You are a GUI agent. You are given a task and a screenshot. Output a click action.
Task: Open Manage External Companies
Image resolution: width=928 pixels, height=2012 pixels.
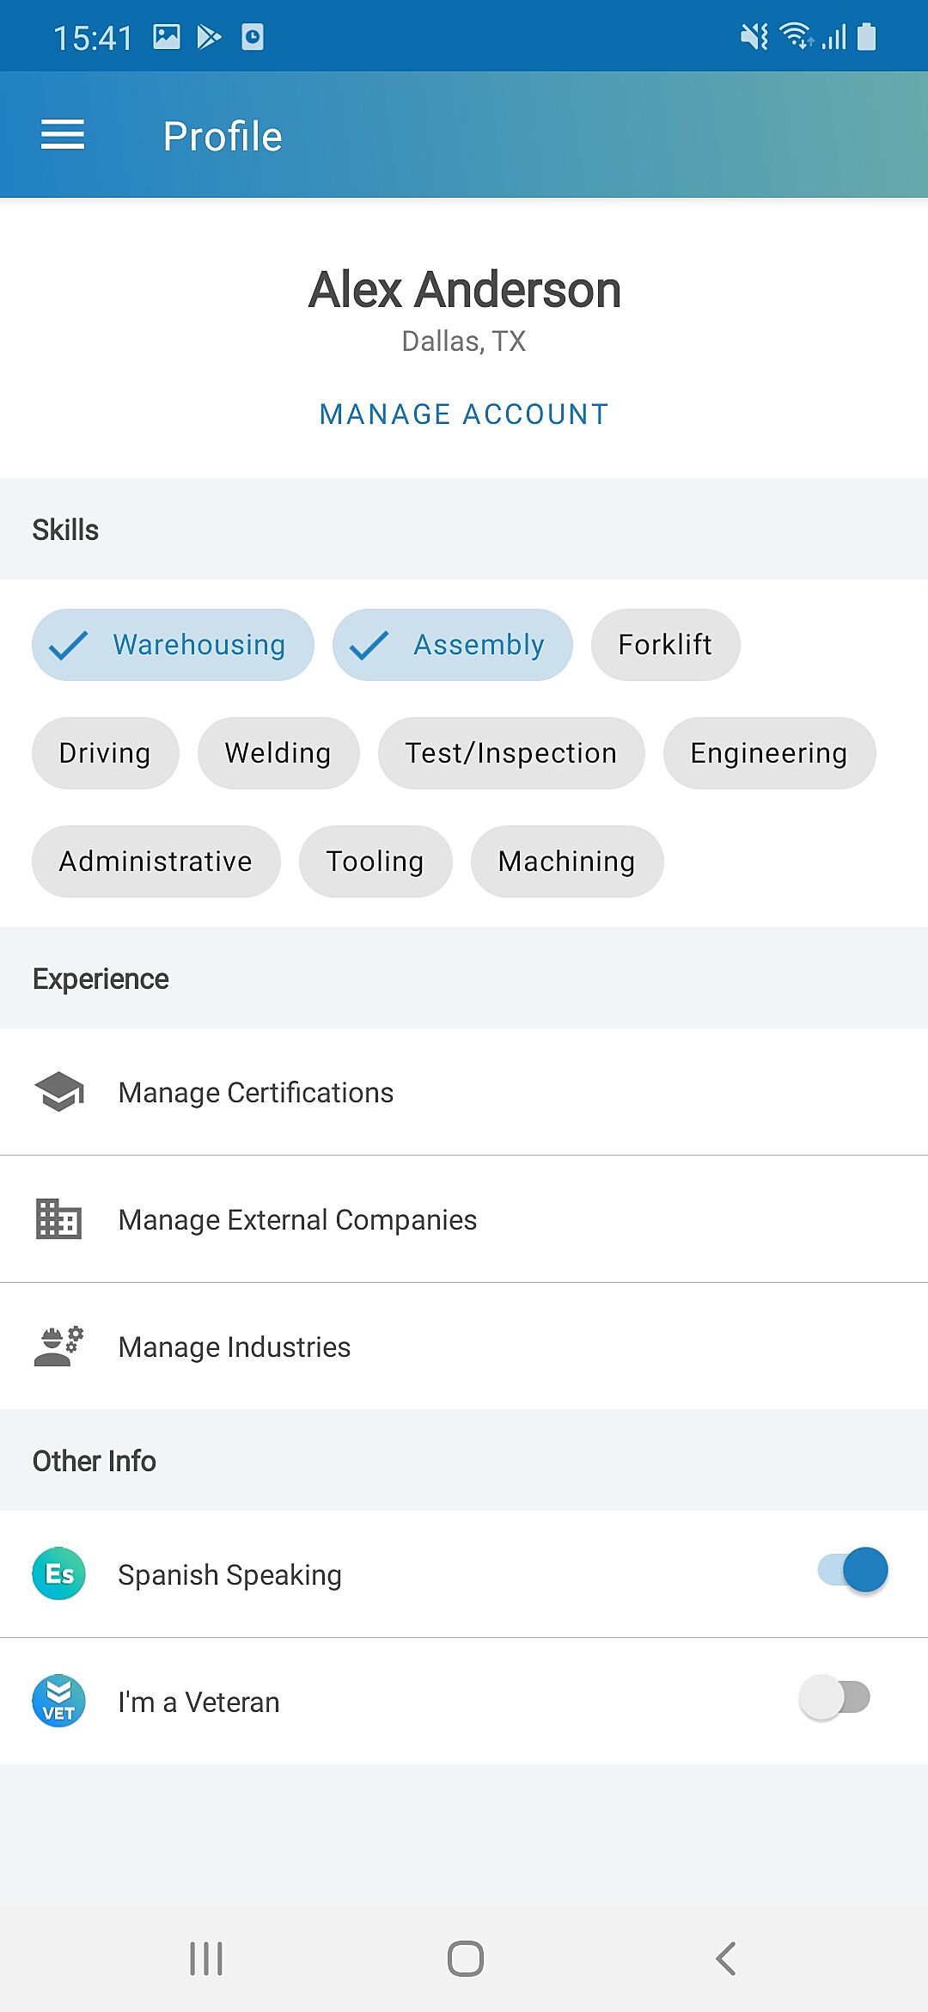point(464,1219)
